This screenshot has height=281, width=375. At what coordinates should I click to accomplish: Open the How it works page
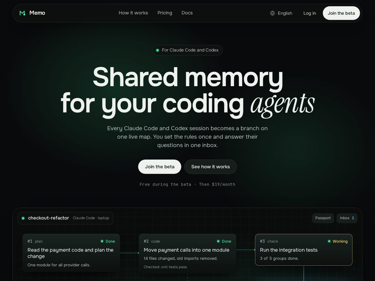(x=133, y=13)
